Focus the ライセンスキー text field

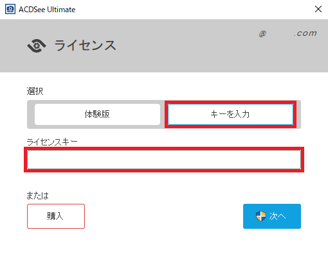click(x=164, y=160)
